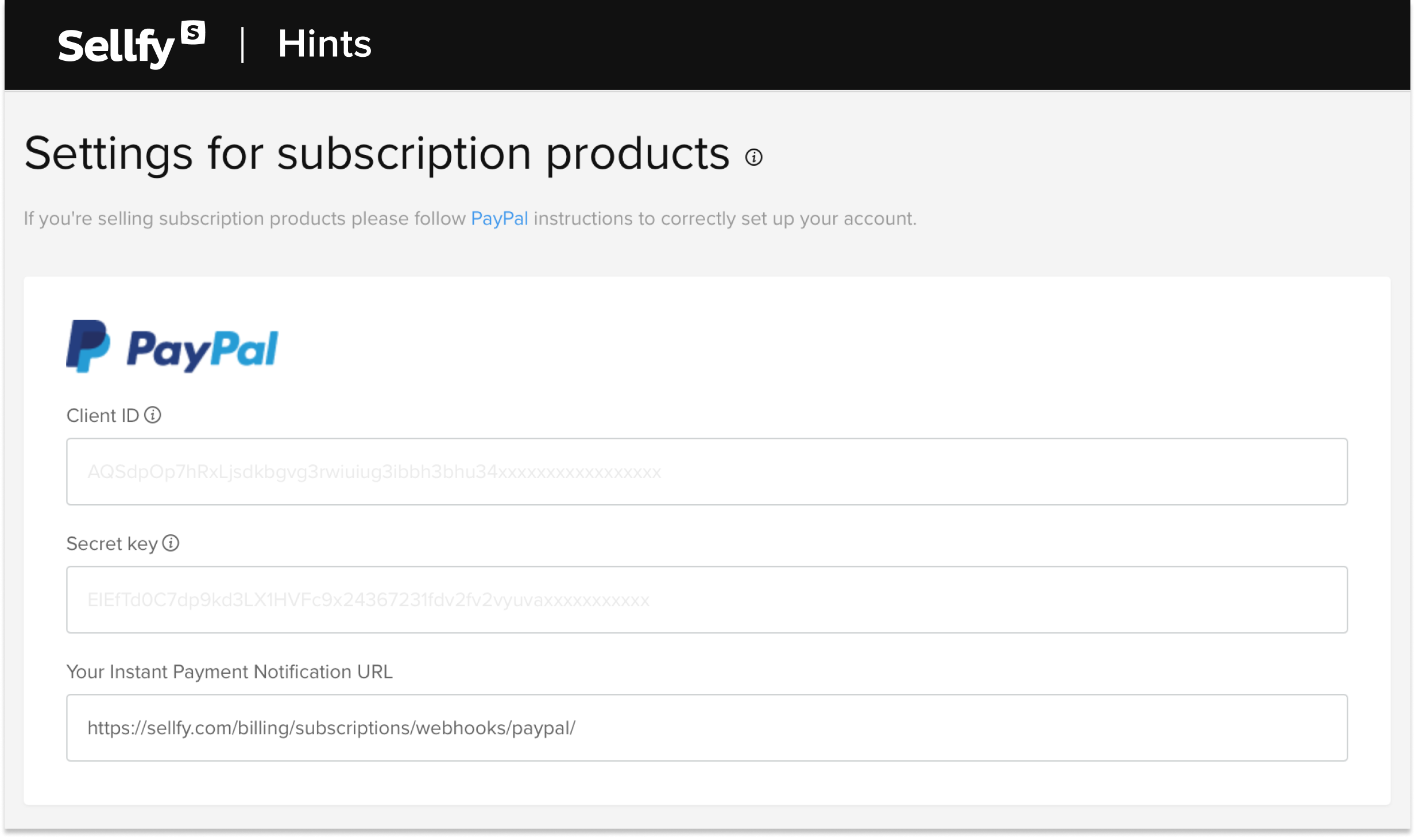
Task: Click the Client ID input field
Action: 706,471
